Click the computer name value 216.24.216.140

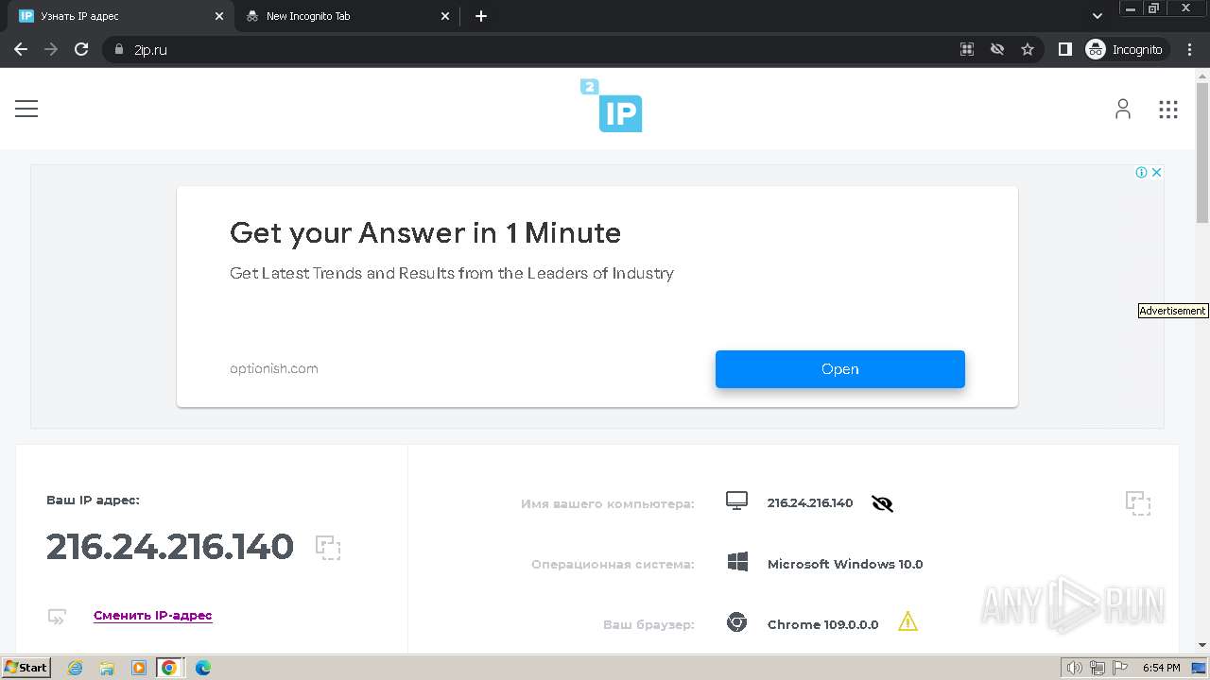point(810,502)
